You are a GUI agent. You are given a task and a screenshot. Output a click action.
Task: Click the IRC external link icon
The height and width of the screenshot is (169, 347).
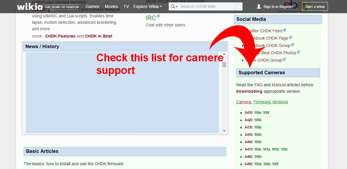coord(158,16)
